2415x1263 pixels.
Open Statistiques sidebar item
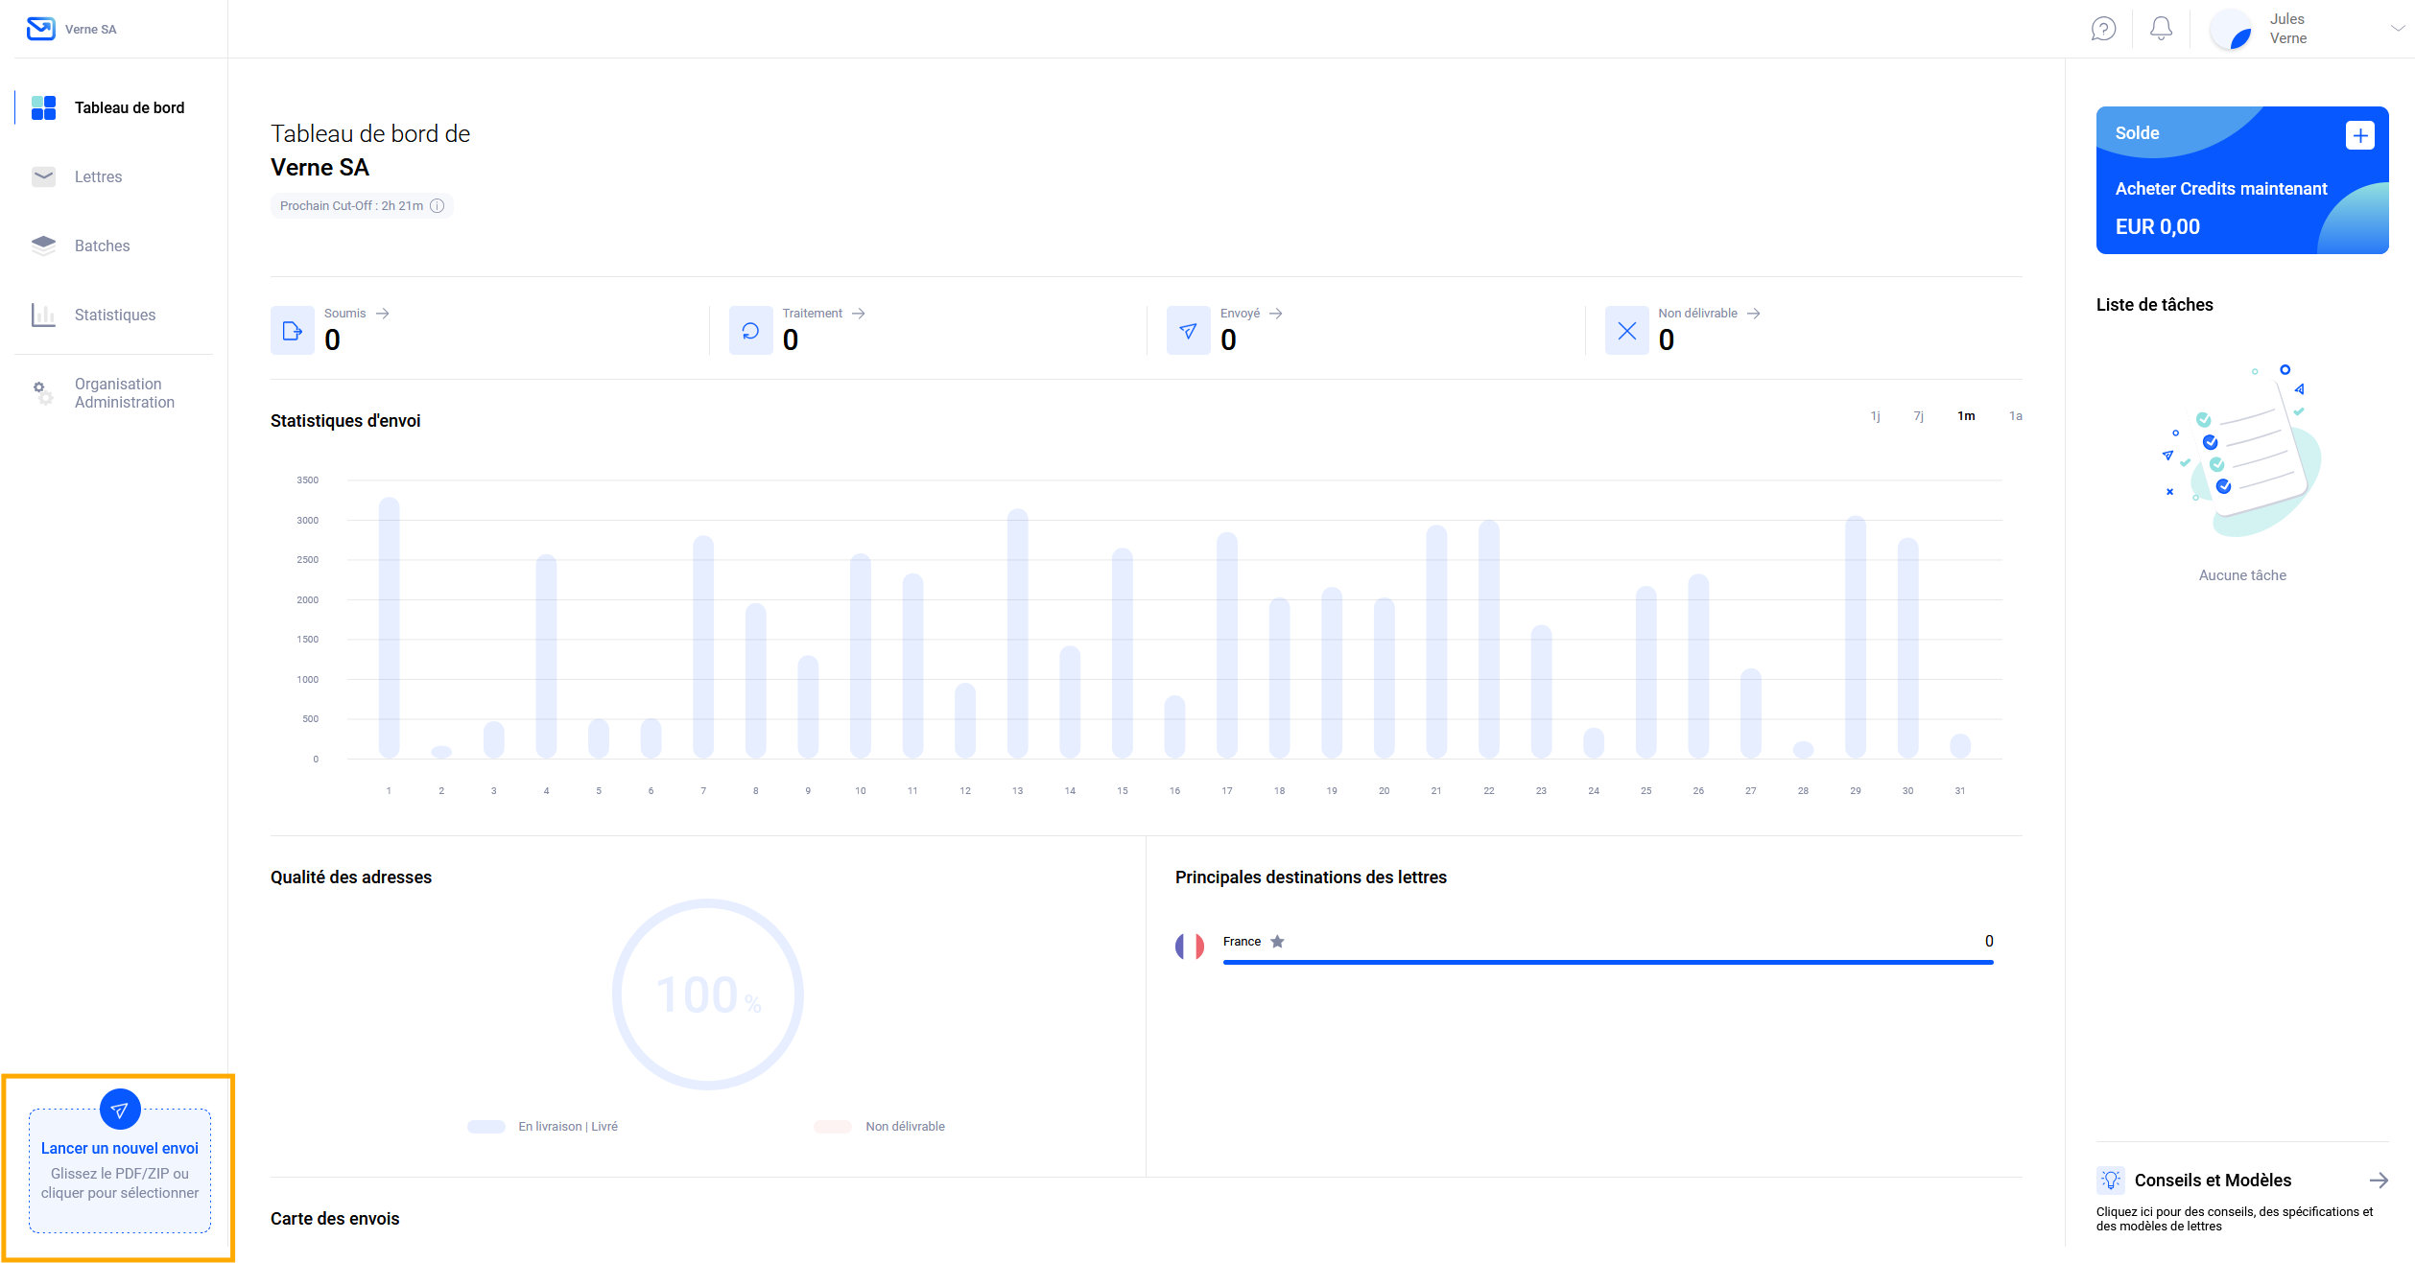pyautogui.click(x=114, y=316)
